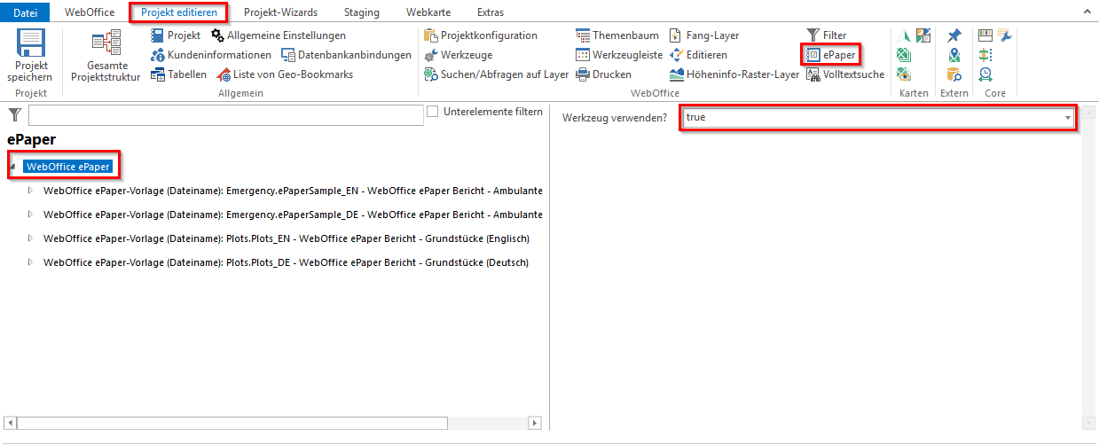Select the Plots.Plots_DE Grundstücke (Deutsch) row
Screen dimensions: 1099x445
point(286,262)
